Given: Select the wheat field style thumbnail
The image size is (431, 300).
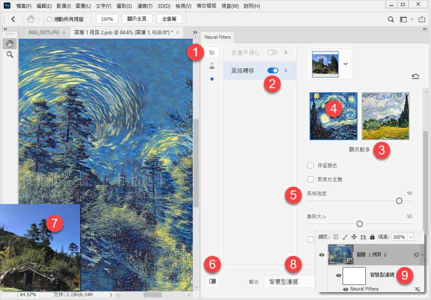Looking at the screenshot, I should (385, 116).
